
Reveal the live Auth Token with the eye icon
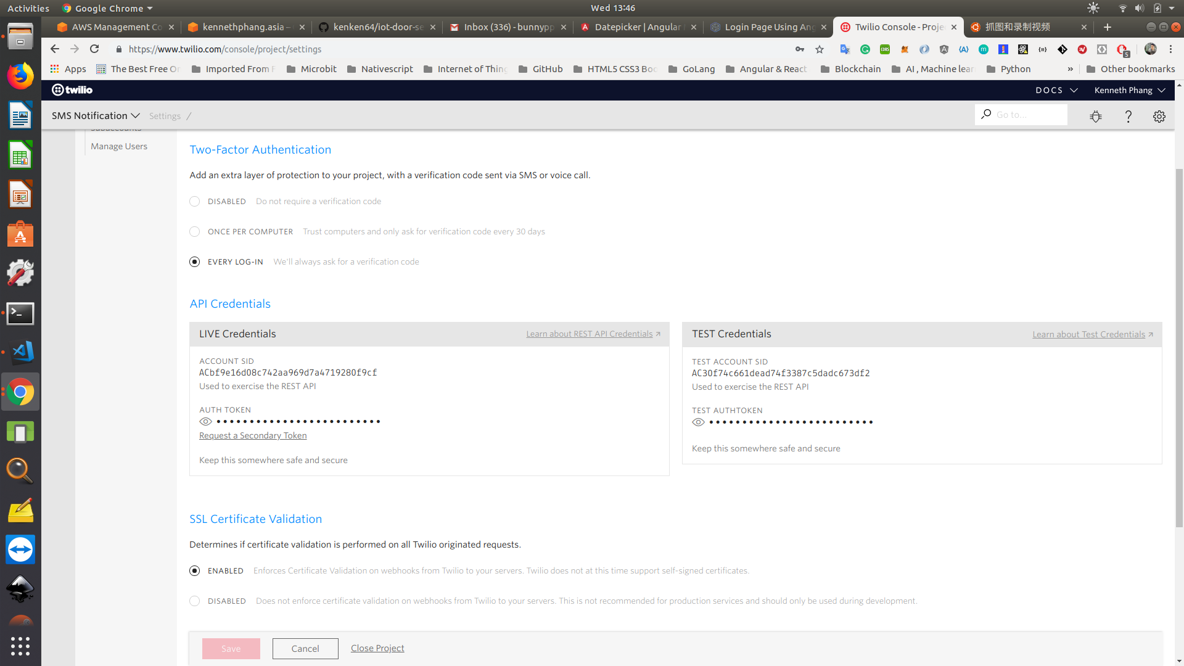205,422
